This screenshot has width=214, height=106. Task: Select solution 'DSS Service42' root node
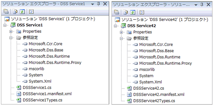point(165,19)
